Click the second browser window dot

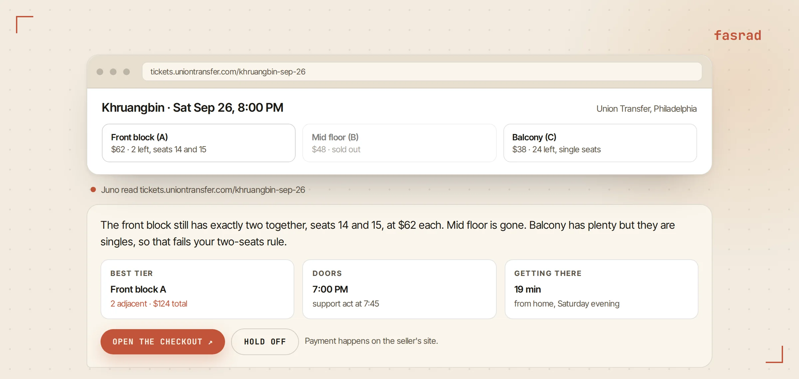pyautogui.click(x=113, y=72)
